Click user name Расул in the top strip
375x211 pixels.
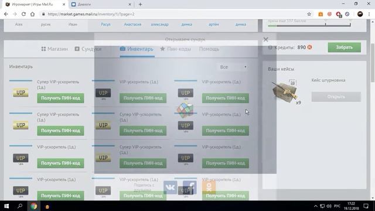[x=105, y=25]
